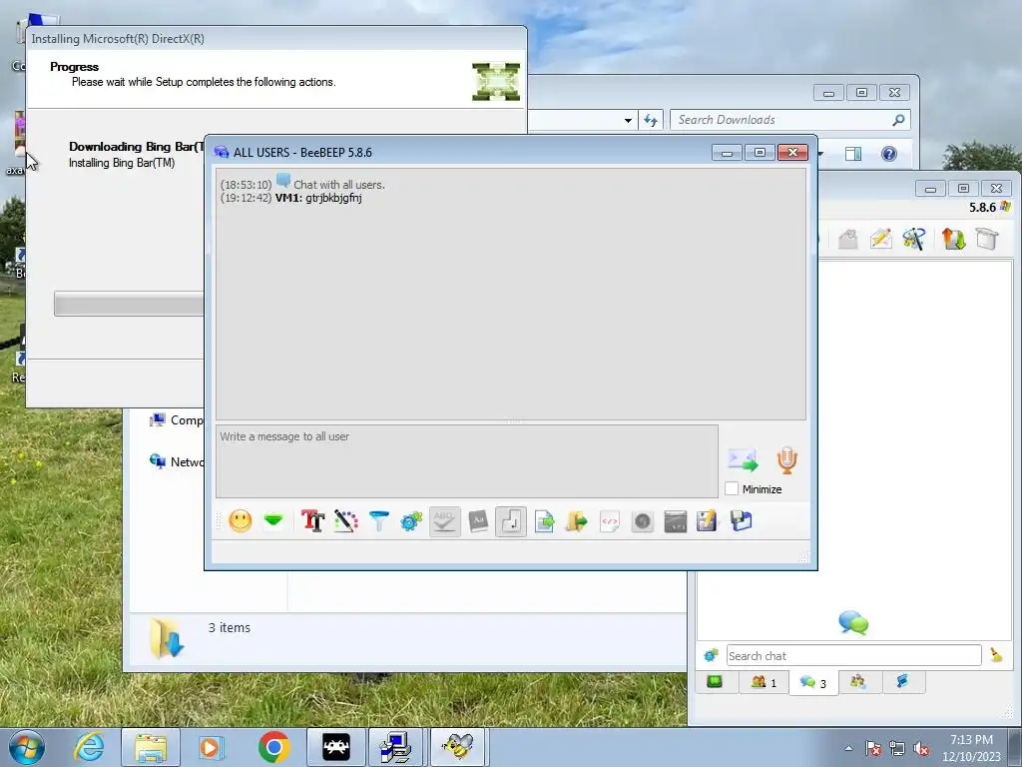Click the gray envelope icon in BeeBEEP main toolbar
The height and width of the screenshot is (767, 1022).
(x=847, y=239)
